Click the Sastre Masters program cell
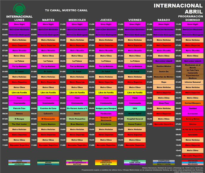This screenshot has width=205, height=173. 48,124
